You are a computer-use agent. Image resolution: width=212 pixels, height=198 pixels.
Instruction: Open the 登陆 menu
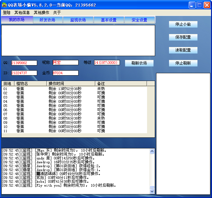click(x=6, y=13)
